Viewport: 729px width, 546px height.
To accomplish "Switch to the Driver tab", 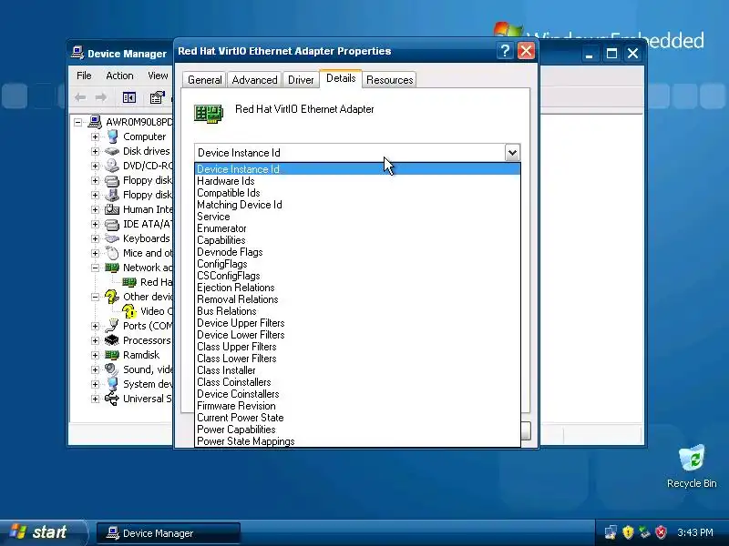I will (301, 80).
